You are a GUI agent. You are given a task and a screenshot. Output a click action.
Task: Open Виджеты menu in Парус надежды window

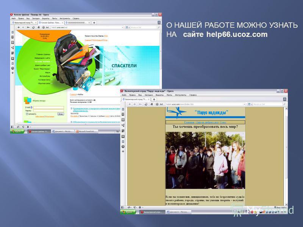click(x=159, y=95)
